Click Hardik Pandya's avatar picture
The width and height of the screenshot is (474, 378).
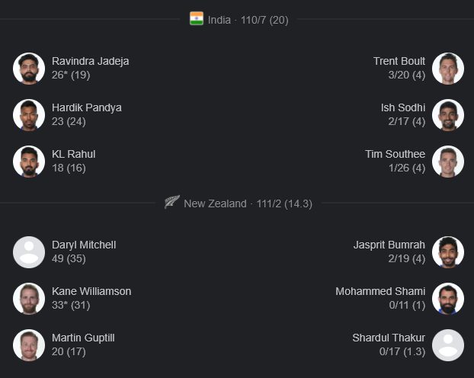[x=29, y=115]
